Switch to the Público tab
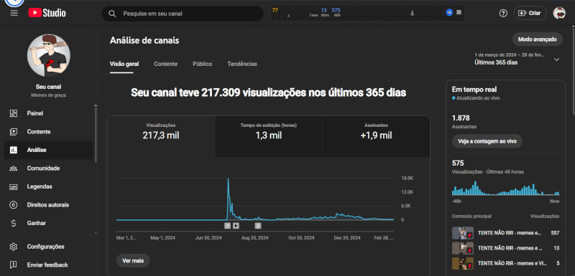Screen dimensions: 575x276 tap(203, 64)
